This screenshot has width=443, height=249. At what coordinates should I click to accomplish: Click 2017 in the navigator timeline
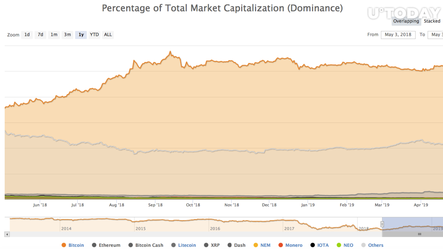[289, 229]
